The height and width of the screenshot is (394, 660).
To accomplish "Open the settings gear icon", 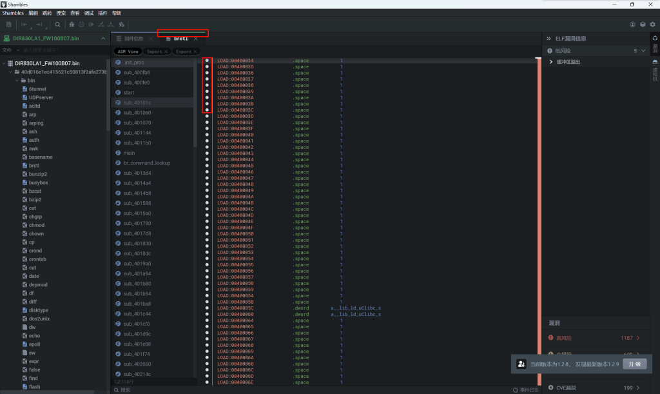I will point(652,25).
